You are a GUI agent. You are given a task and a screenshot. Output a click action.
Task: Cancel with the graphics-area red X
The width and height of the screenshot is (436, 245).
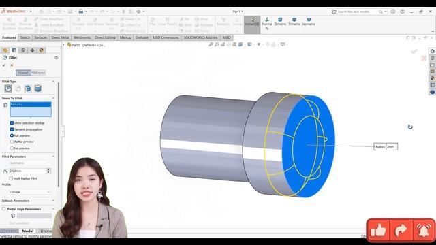click(424, 58)
